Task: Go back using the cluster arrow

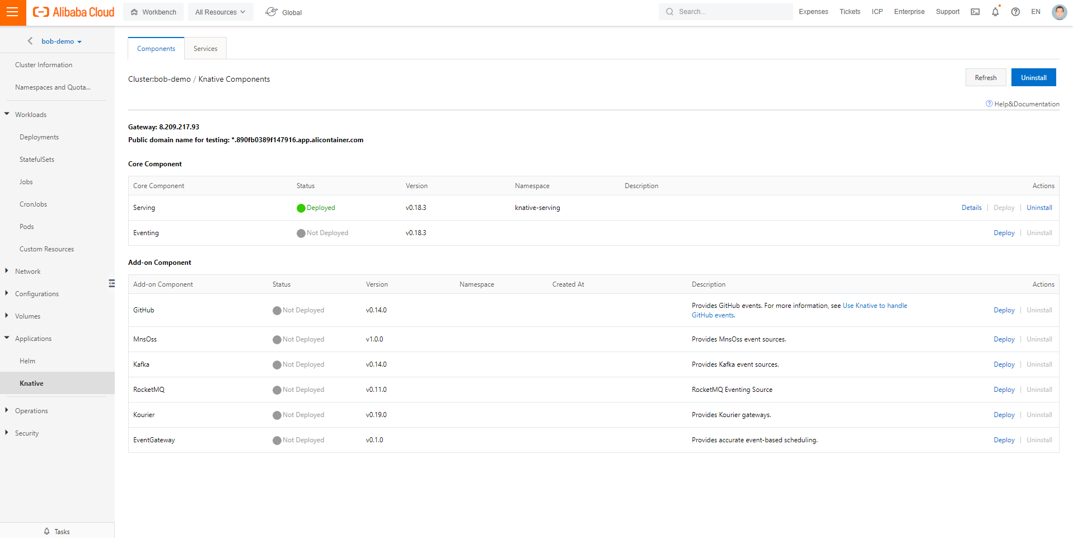Action: [30, 41]
